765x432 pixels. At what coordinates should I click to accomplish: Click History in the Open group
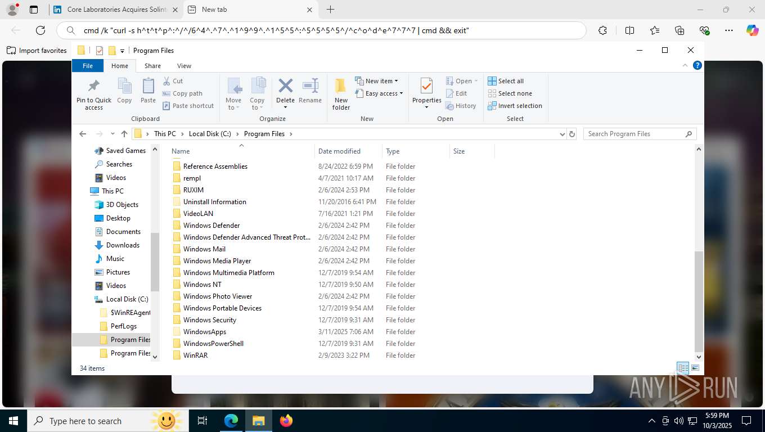point(461,106)
